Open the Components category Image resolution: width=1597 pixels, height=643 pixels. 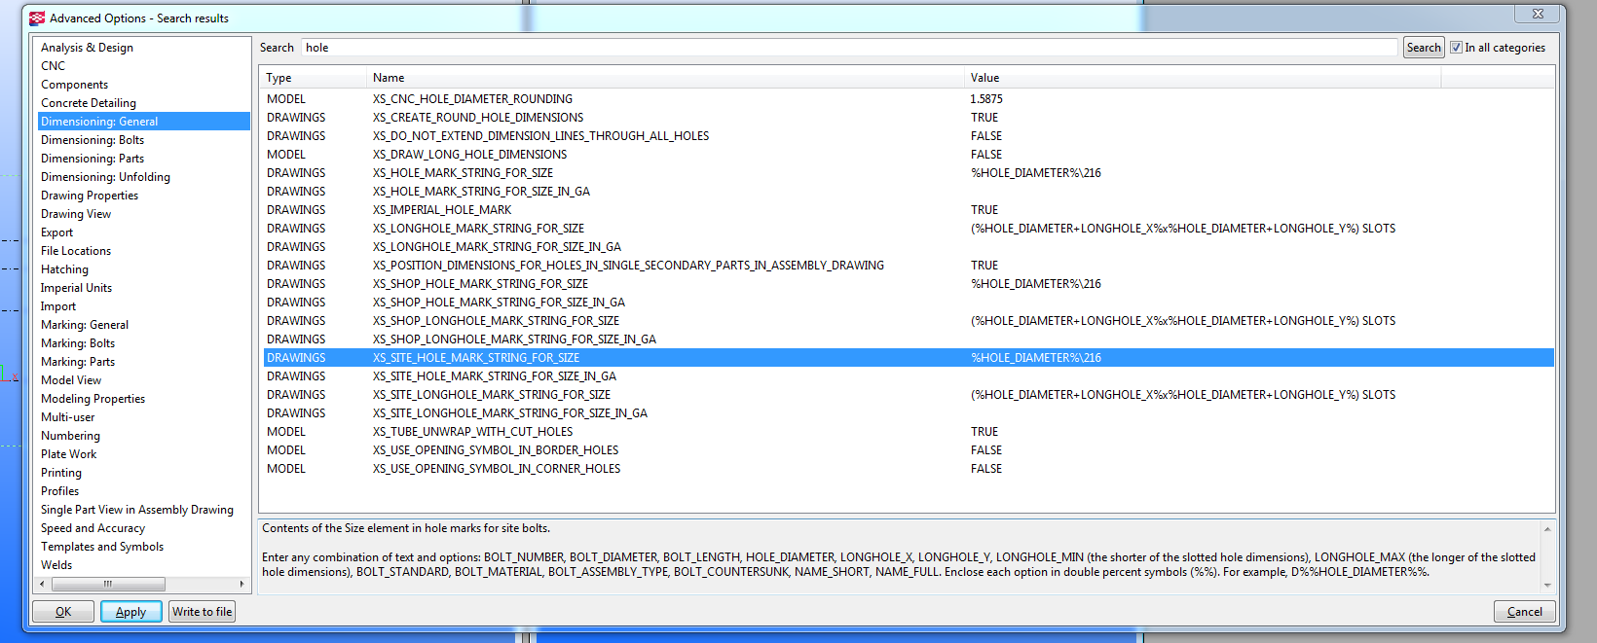74,85
